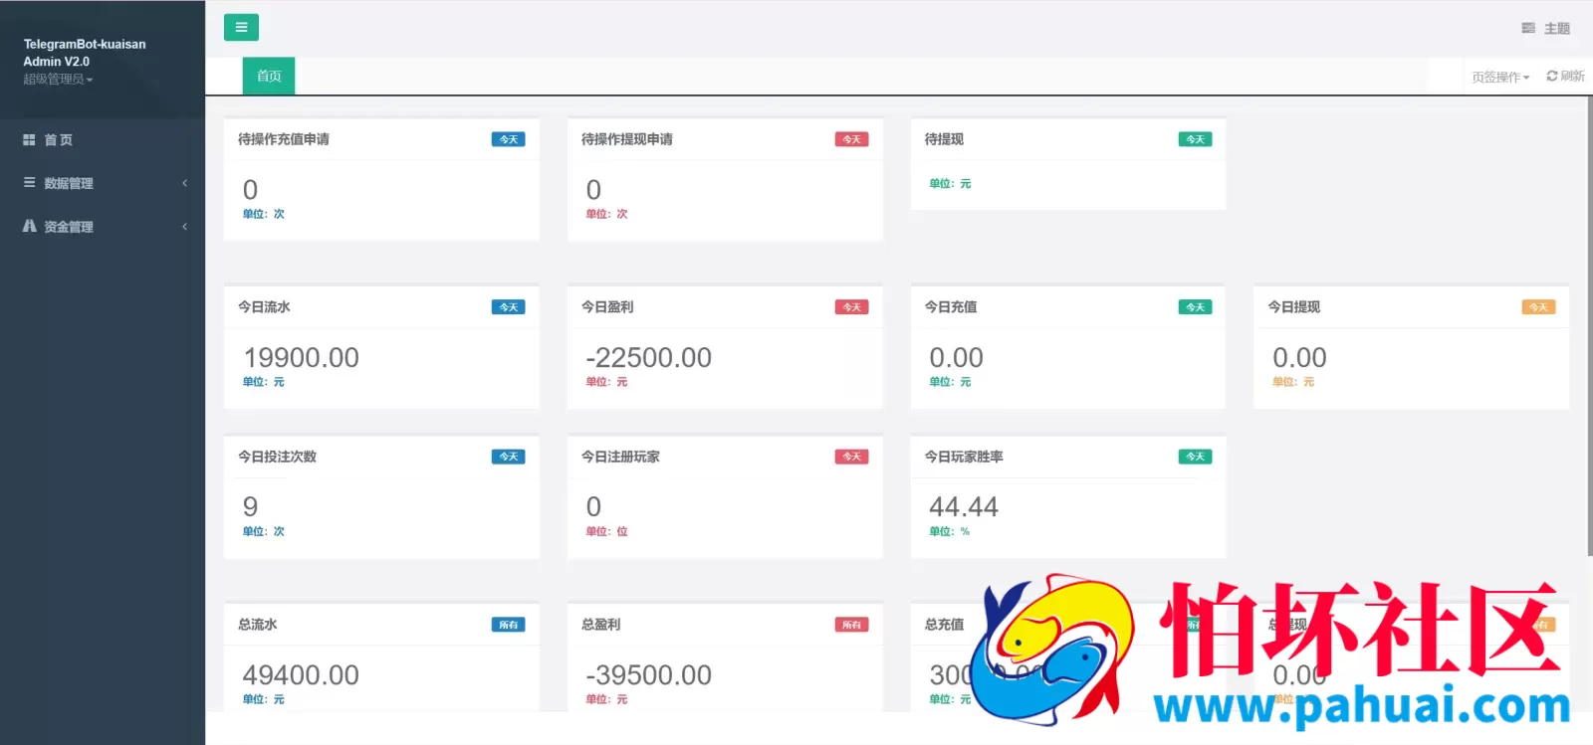Click the orange 今天 badge on 今日提现 card

[x=1538, y=308]
